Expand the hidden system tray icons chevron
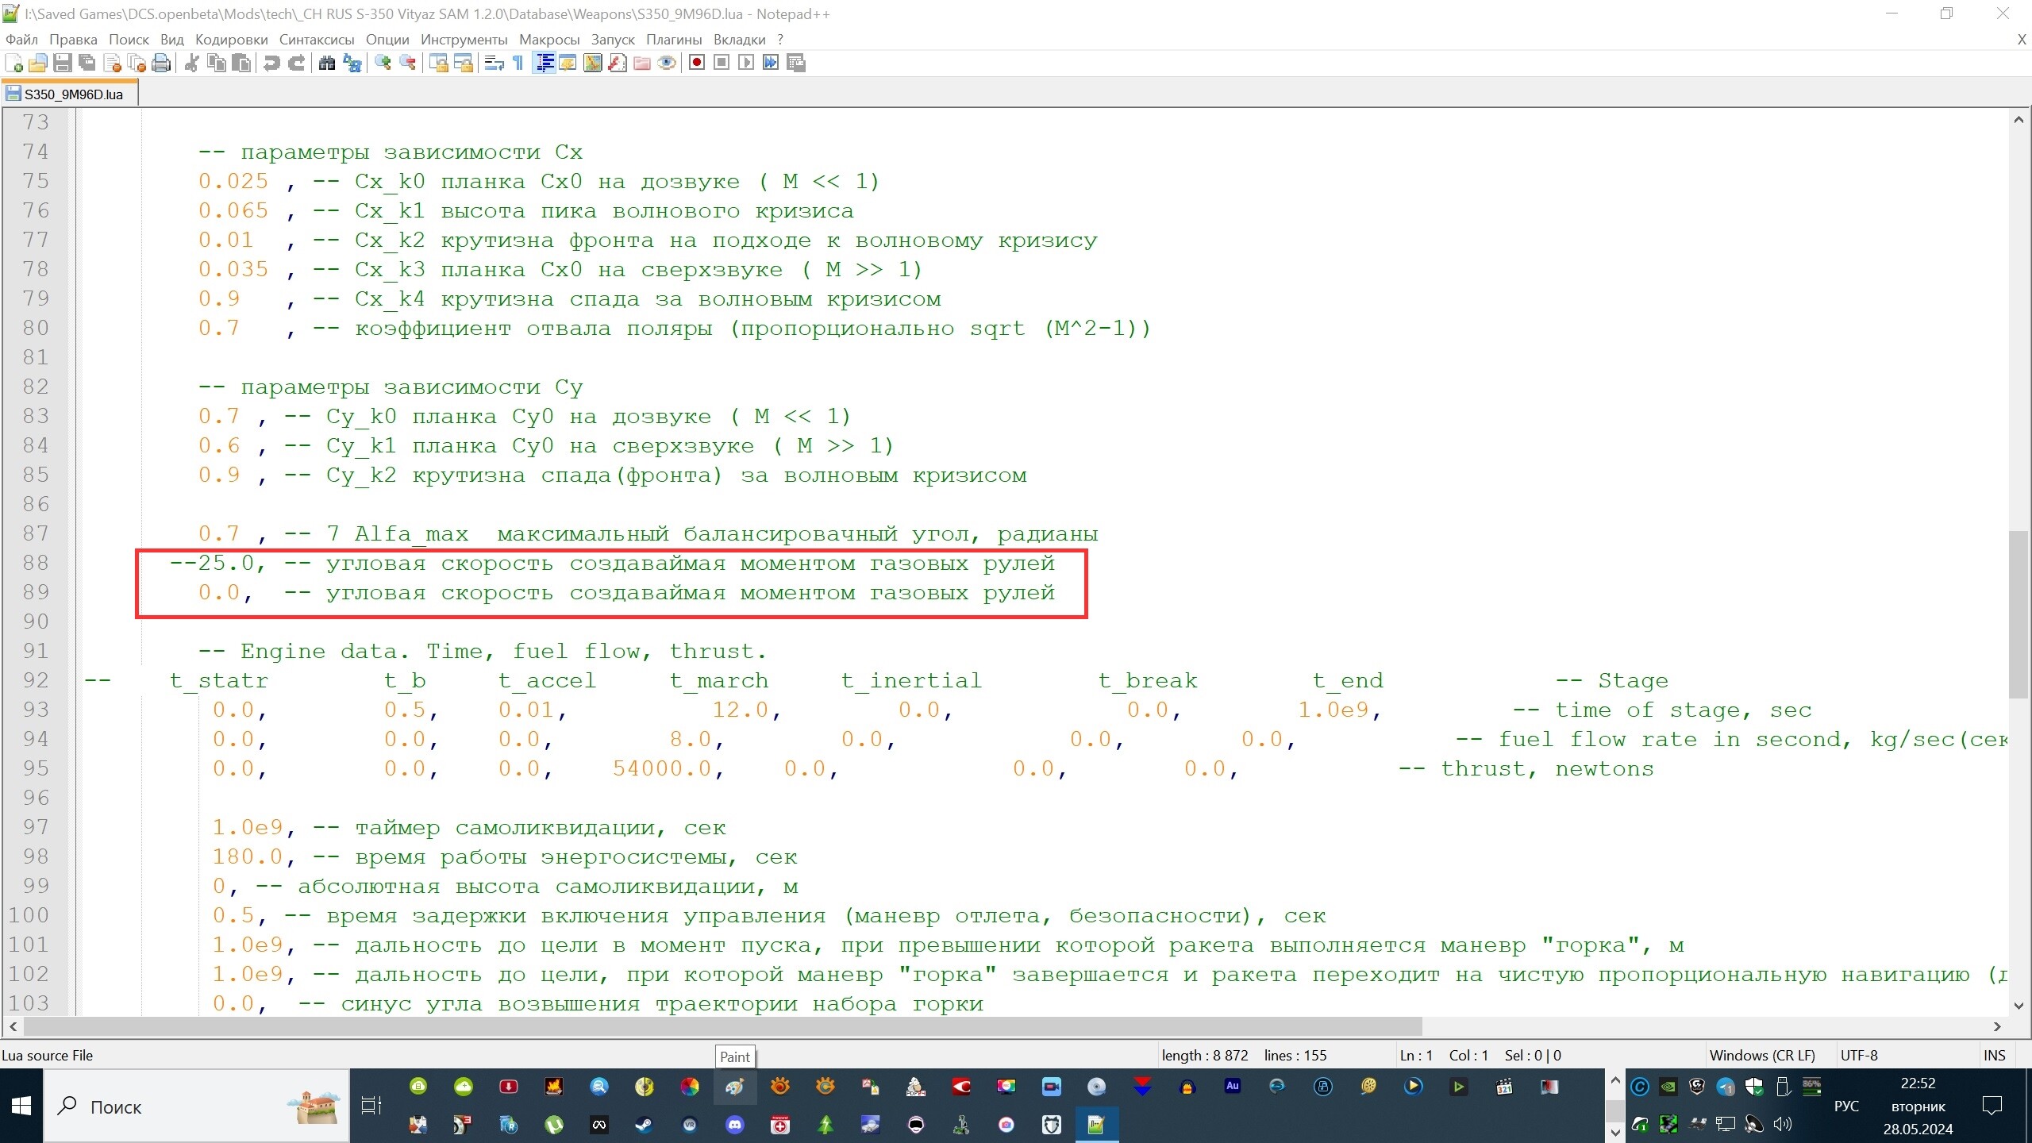 1614,1081
